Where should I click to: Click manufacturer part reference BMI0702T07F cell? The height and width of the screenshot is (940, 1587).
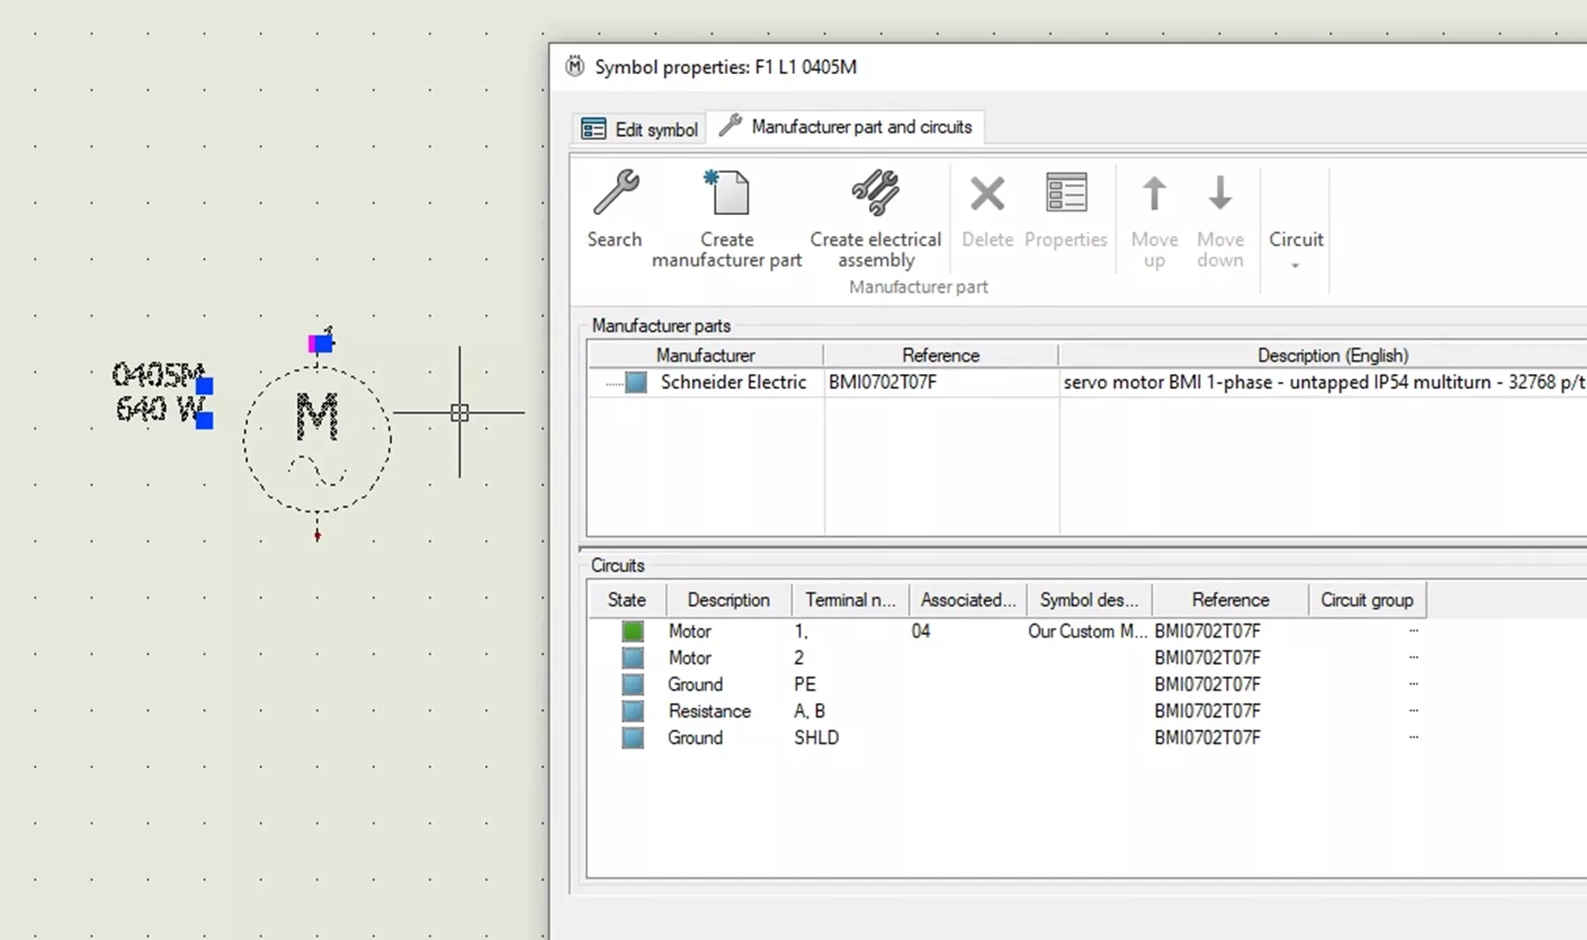click(883, 382)
